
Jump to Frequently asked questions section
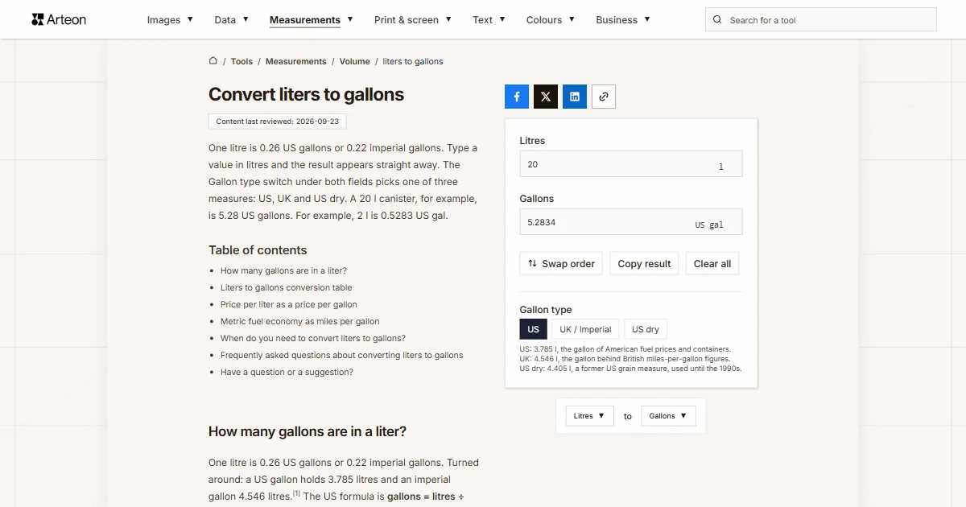point(342,355)
